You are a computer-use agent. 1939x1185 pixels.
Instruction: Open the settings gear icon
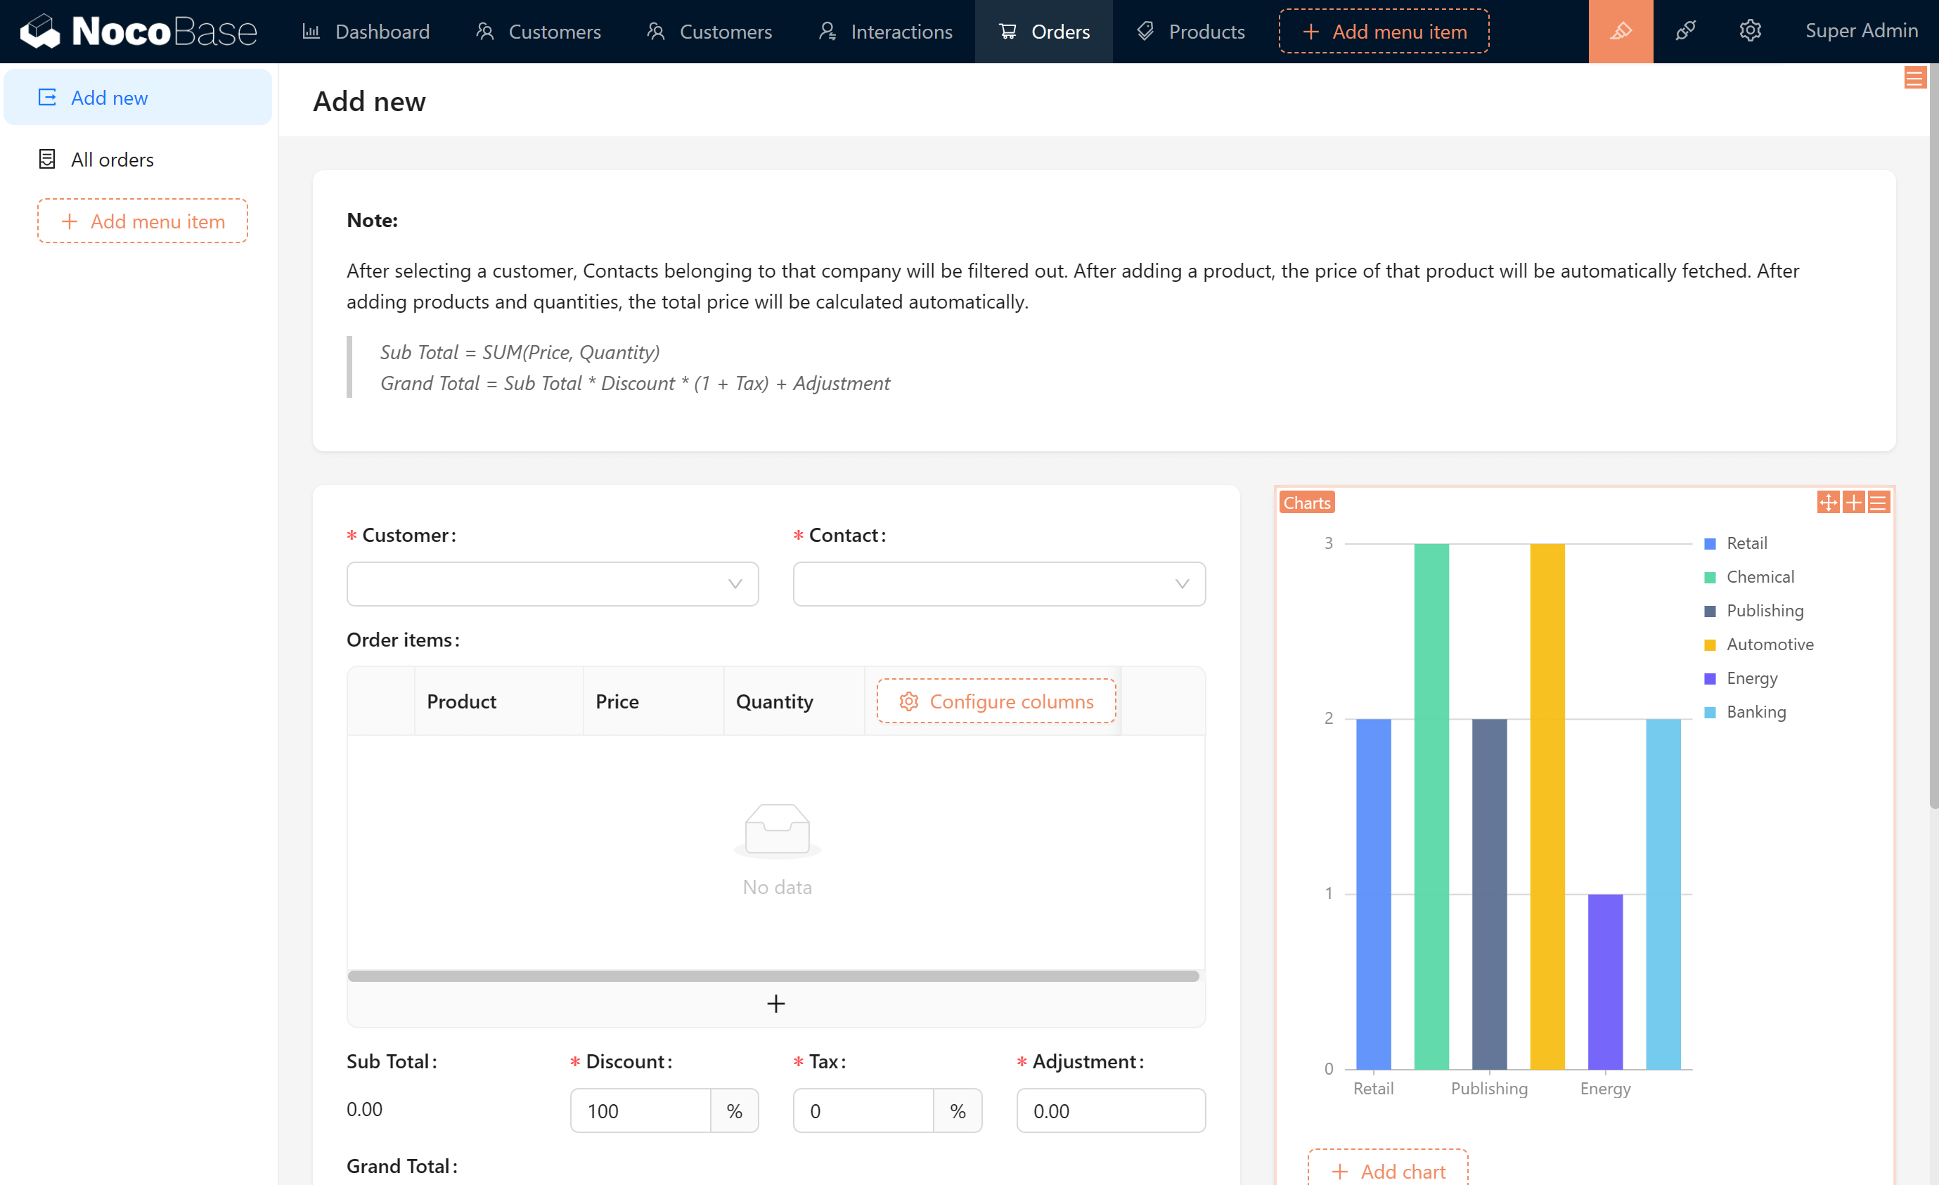coord(1749,32)
